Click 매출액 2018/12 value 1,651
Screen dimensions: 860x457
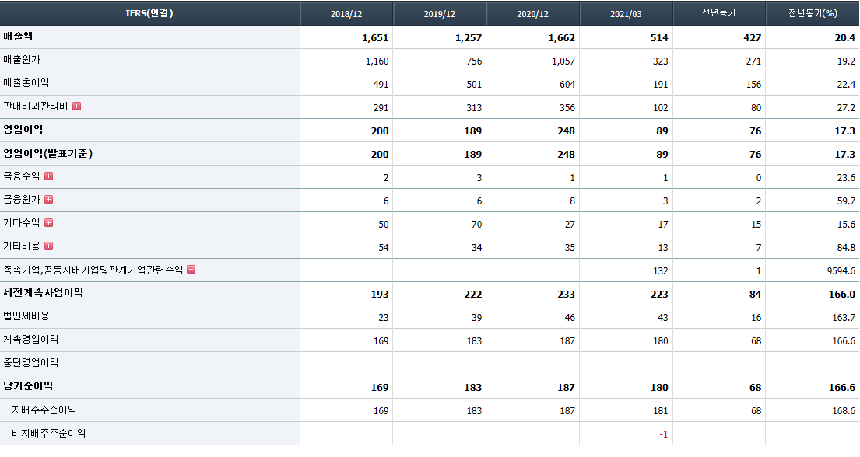pyautogui.click(x=375, y=38)
